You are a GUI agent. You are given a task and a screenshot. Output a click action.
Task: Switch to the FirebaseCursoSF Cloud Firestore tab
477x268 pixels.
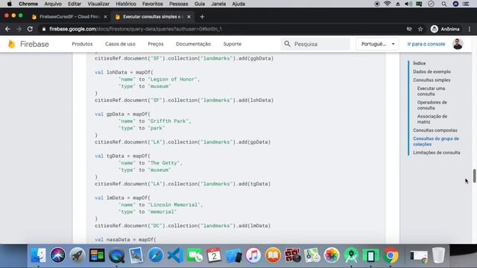(70, 17)
